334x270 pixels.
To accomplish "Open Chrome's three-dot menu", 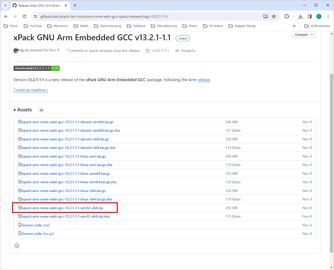I will coord(328,16).
